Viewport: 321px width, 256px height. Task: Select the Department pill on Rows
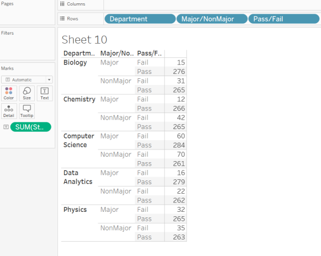140,19
